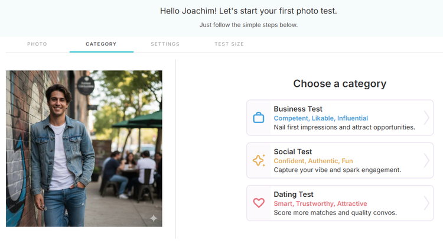Expand the Business Test chevron arrow
This screenshot has width=443, height=243.
tap(426, 118)
